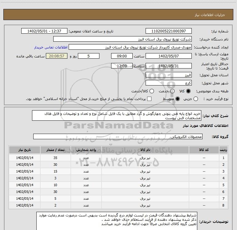This screenshot has width=237, height=230.
Task: Select تیر برق in row 4
Action: (x=145, y=178)
